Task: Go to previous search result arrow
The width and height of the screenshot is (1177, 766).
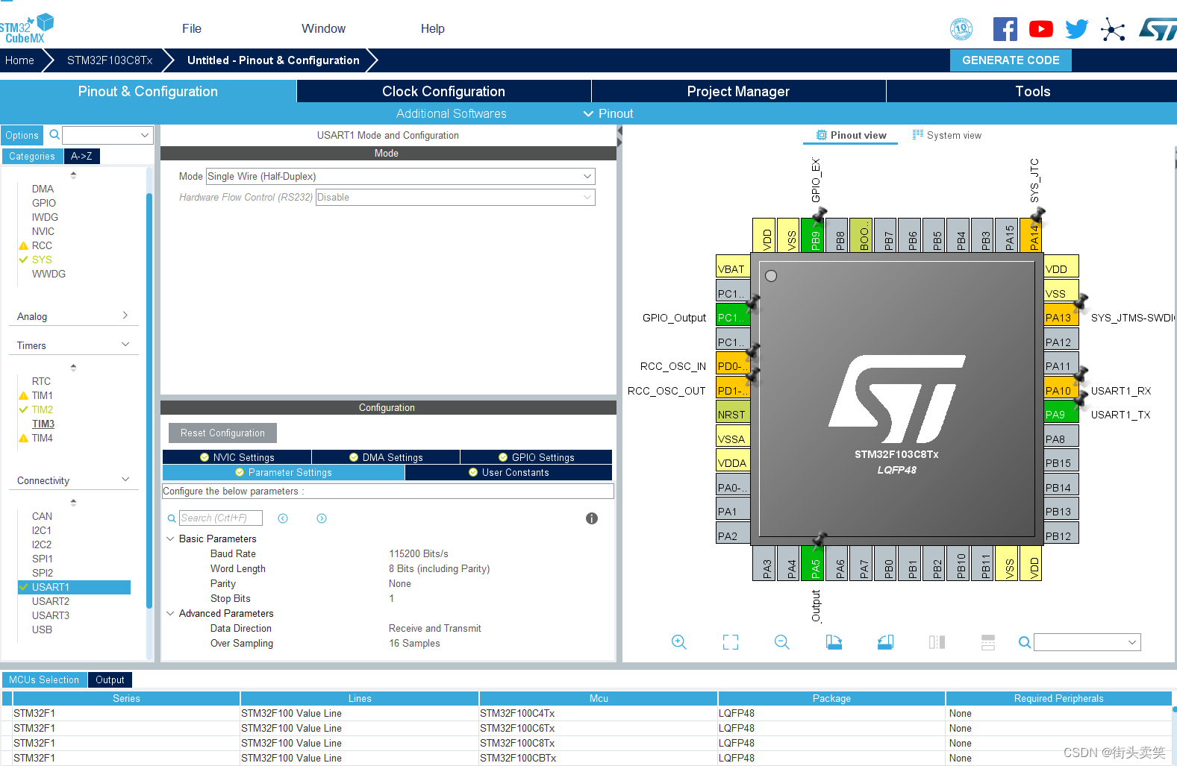Action: pyautogui.click(x=283, y=518)
